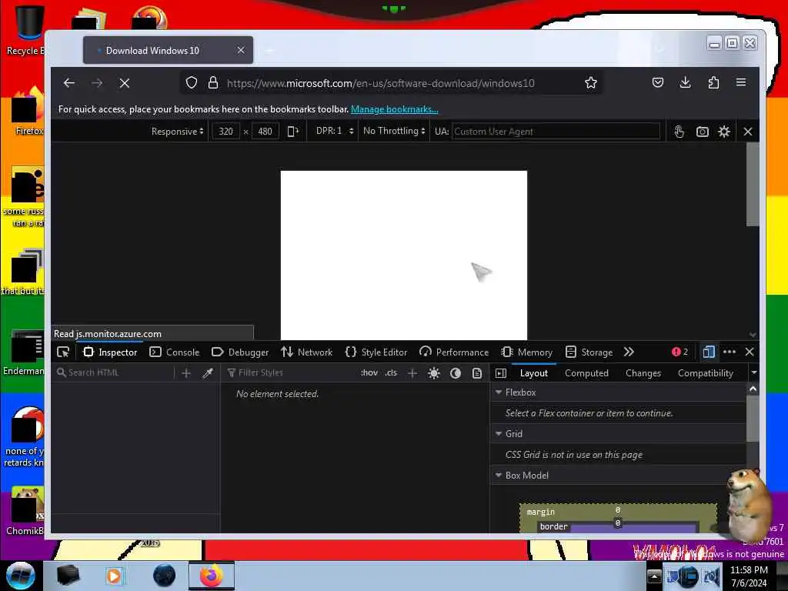Image resolution: width=788 pixels, height=591 pixels.
Task: Open the Performance tab
Action: click(454, 352)
